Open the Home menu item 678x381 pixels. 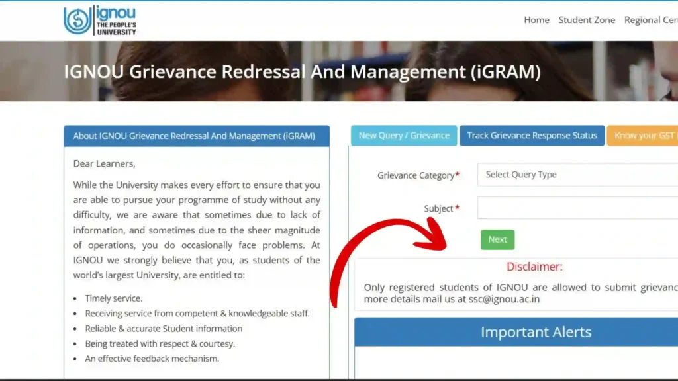pyautogui.click(x=536, y=20)
